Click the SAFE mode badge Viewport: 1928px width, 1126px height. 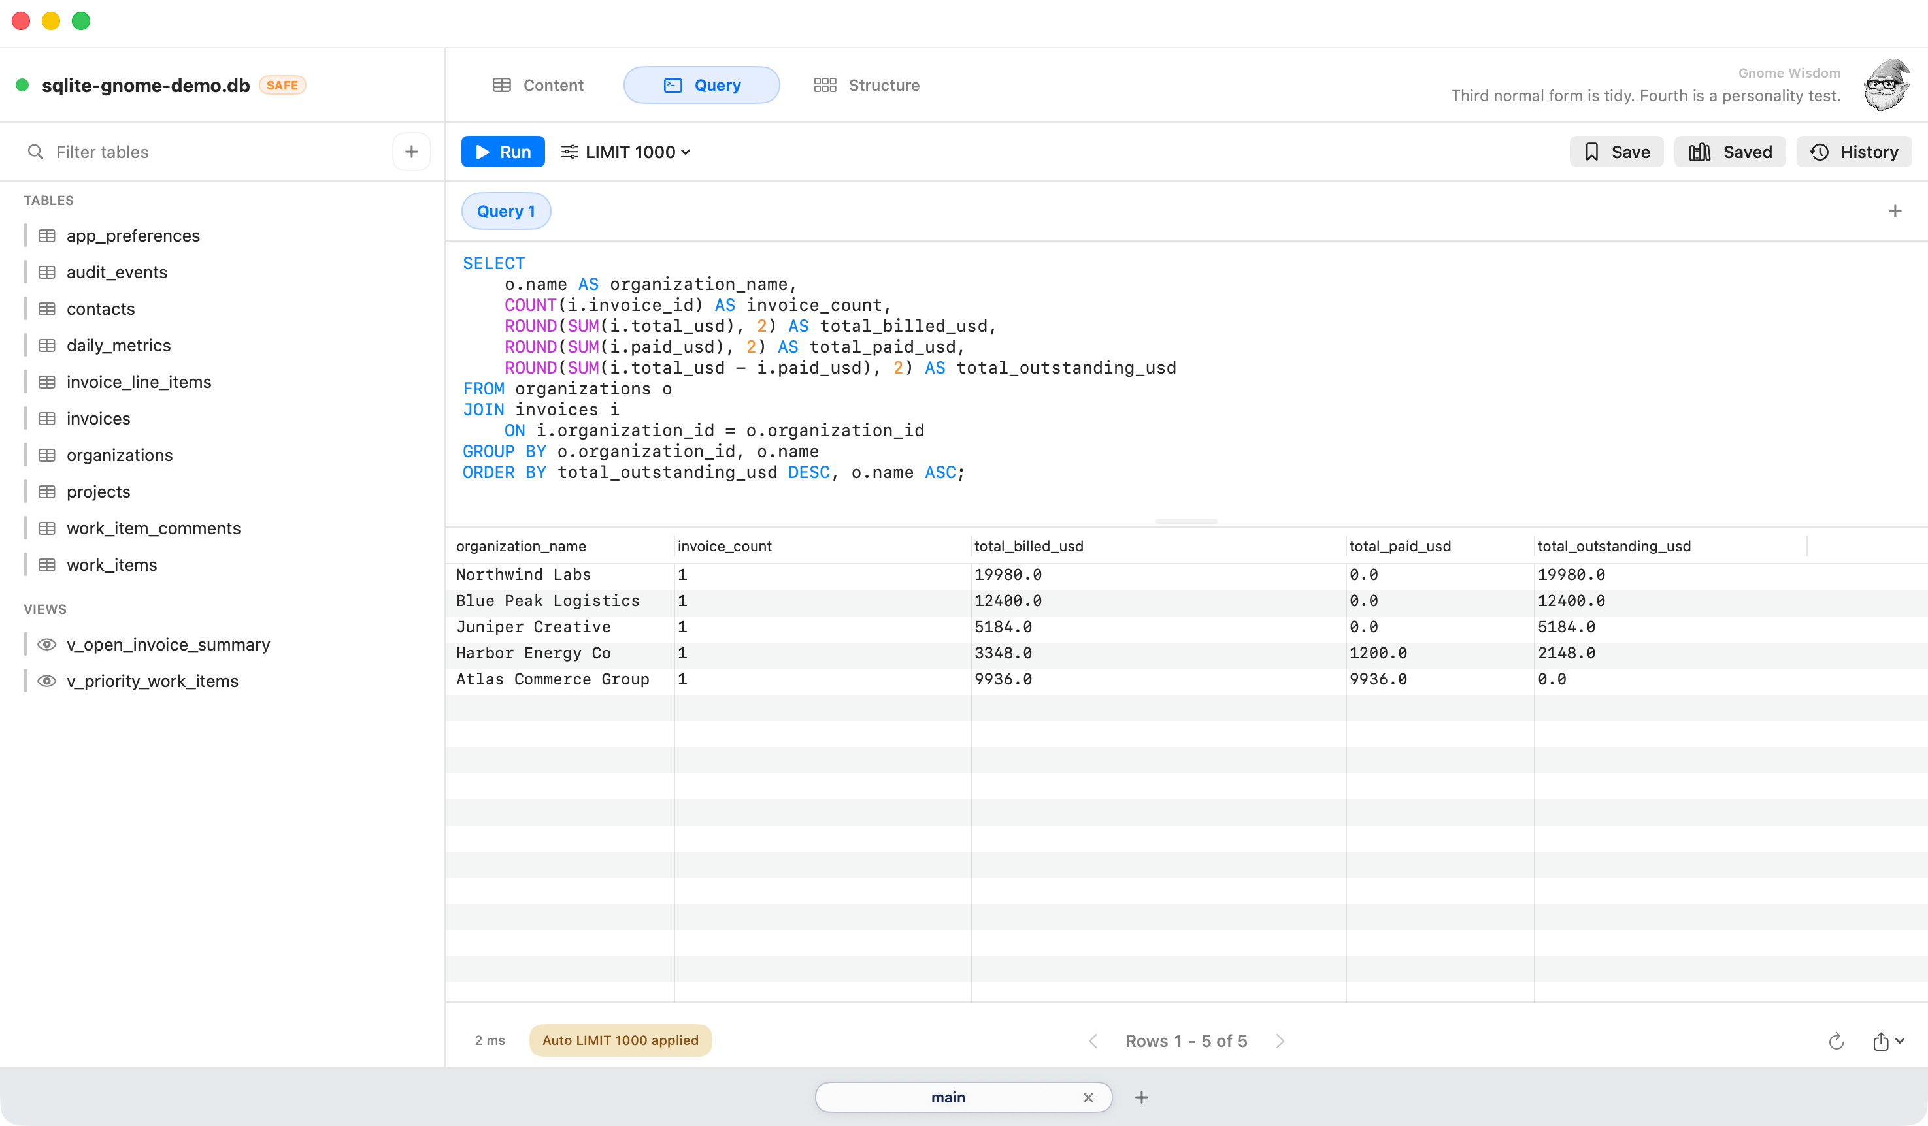tap(282, 85)
